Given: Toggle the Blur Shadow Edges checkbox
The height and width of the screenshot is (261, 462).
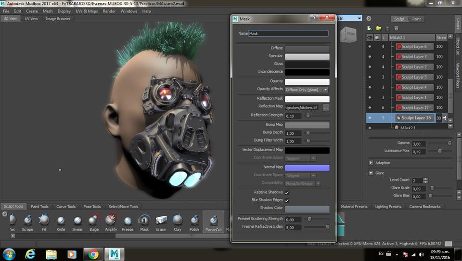Looking at the screenshot, I should click(x=287, y=200).
